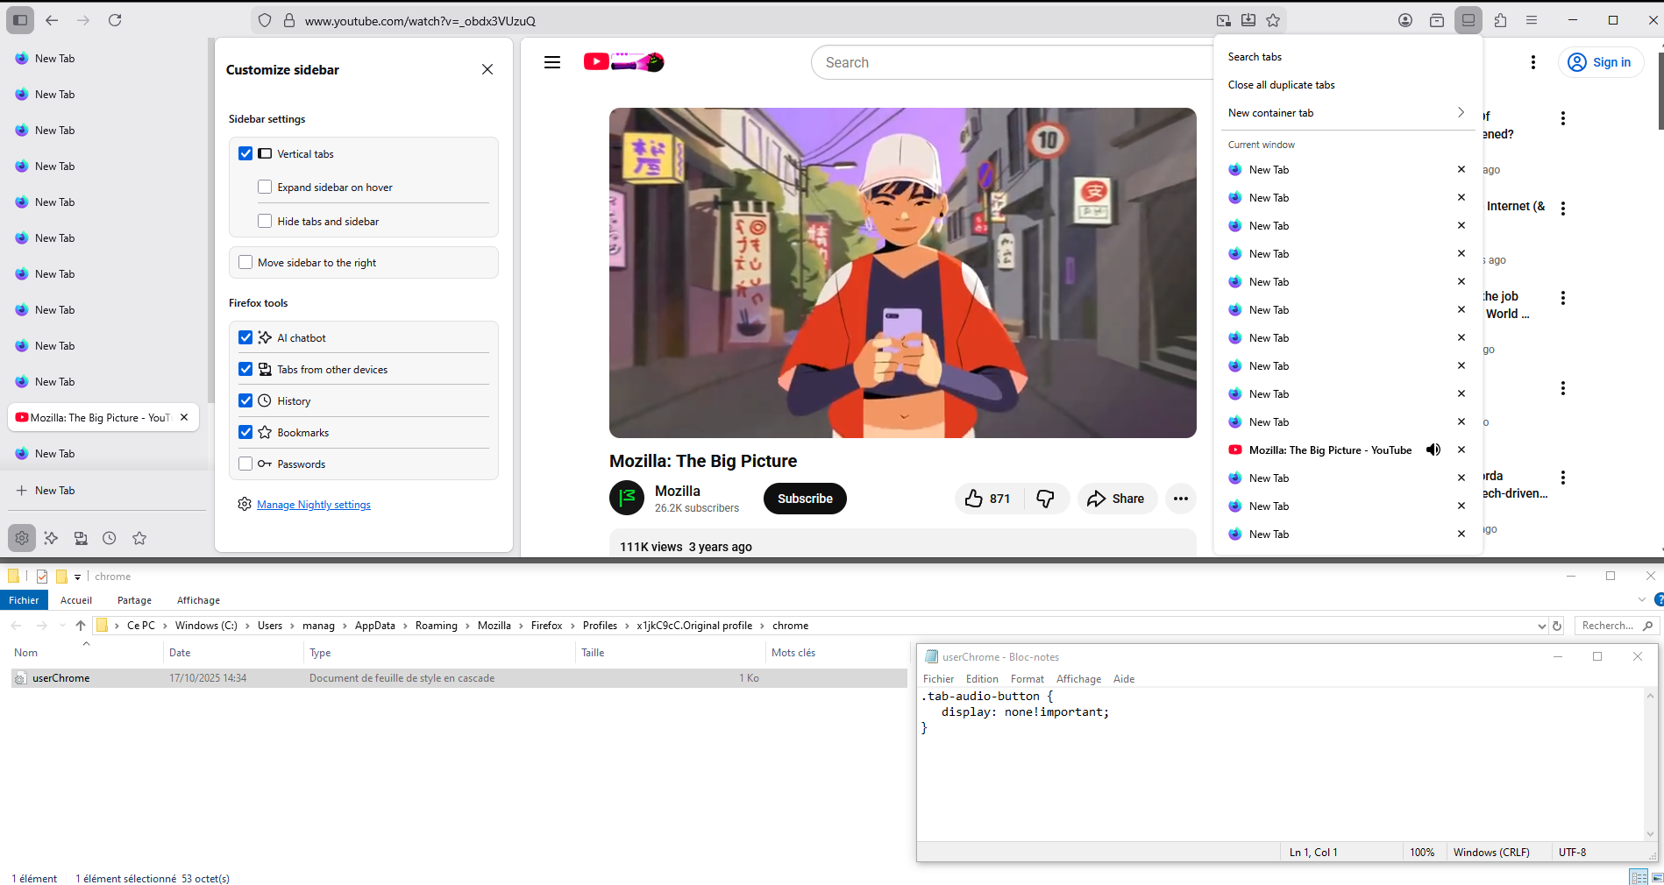Mute the Mozilla YouTube tab speaker icon
Viewport: 1664px width, 885px height.
click(1433, 450)
